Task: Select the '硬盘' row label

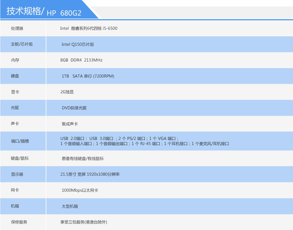Action: [15, 76]
